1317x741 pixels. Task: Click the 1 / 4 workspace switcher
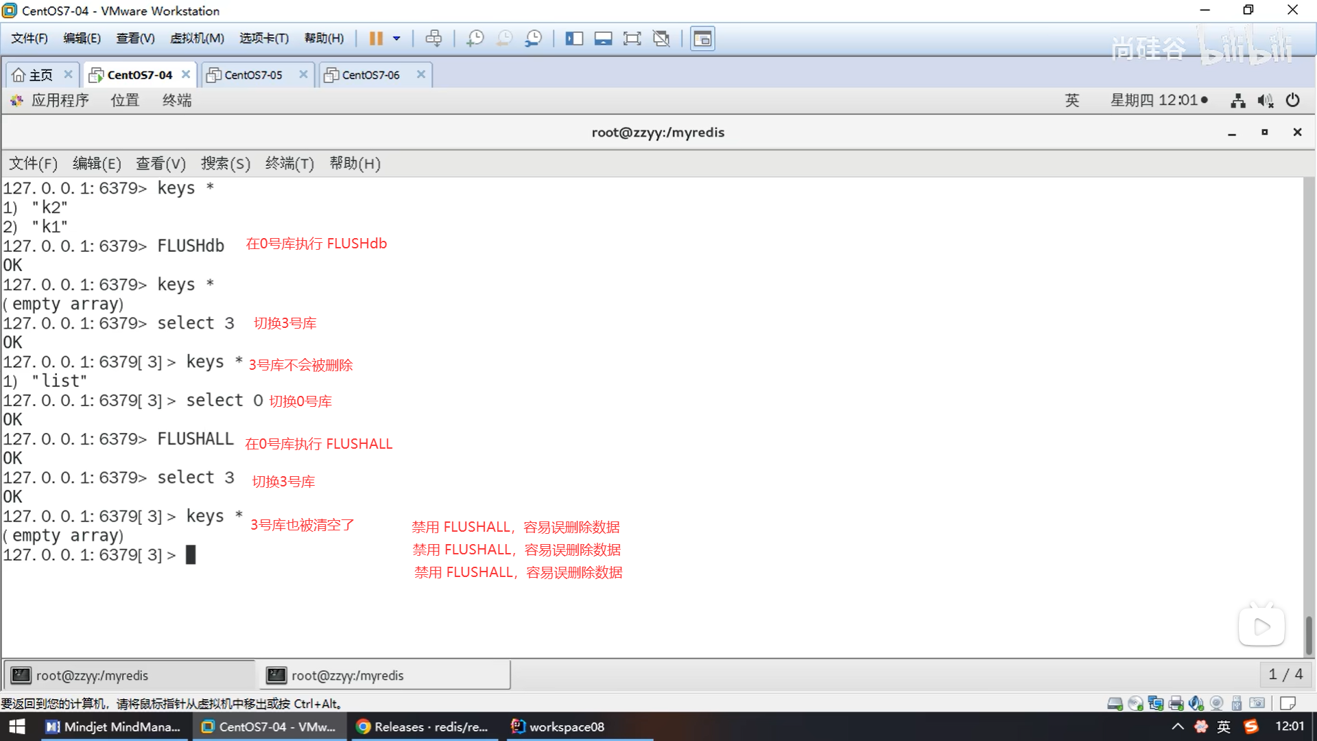pos(1285,674)
